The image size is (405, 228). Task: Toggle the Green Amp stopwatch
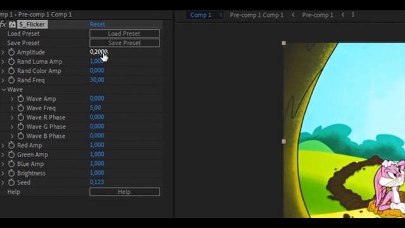[11, 155]
